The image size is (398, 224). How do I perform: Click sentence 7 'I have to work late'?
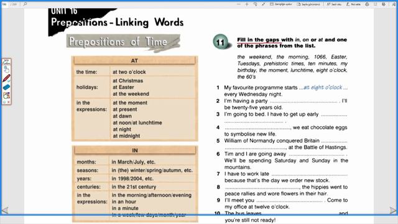247,174
